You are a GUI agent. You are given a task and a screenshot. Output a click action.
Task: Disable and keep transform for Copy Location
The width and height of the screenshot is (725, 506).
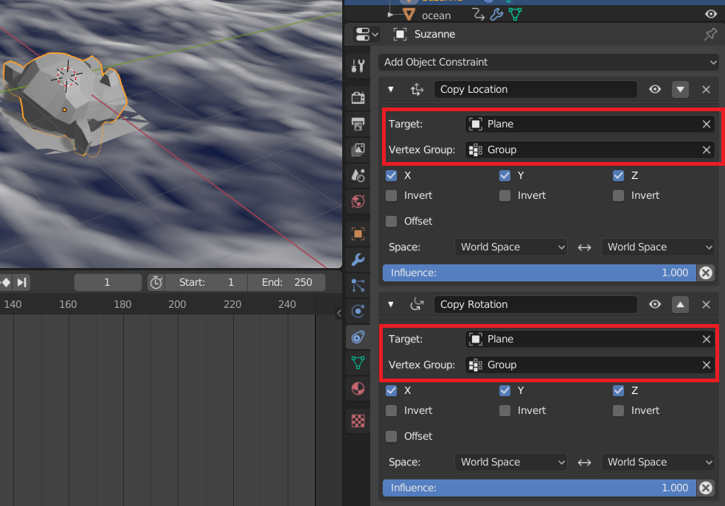click(706, 273)
